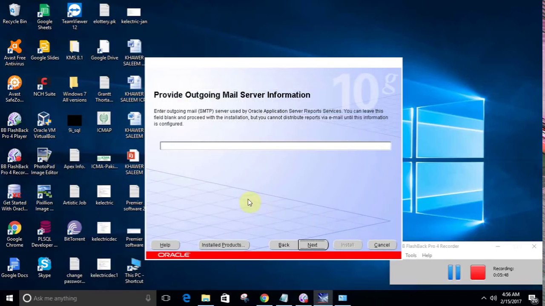Open the PhotoPad Image Editor shortcut
This screenshot has width=545, height=306.
click(x=44, y=162)
